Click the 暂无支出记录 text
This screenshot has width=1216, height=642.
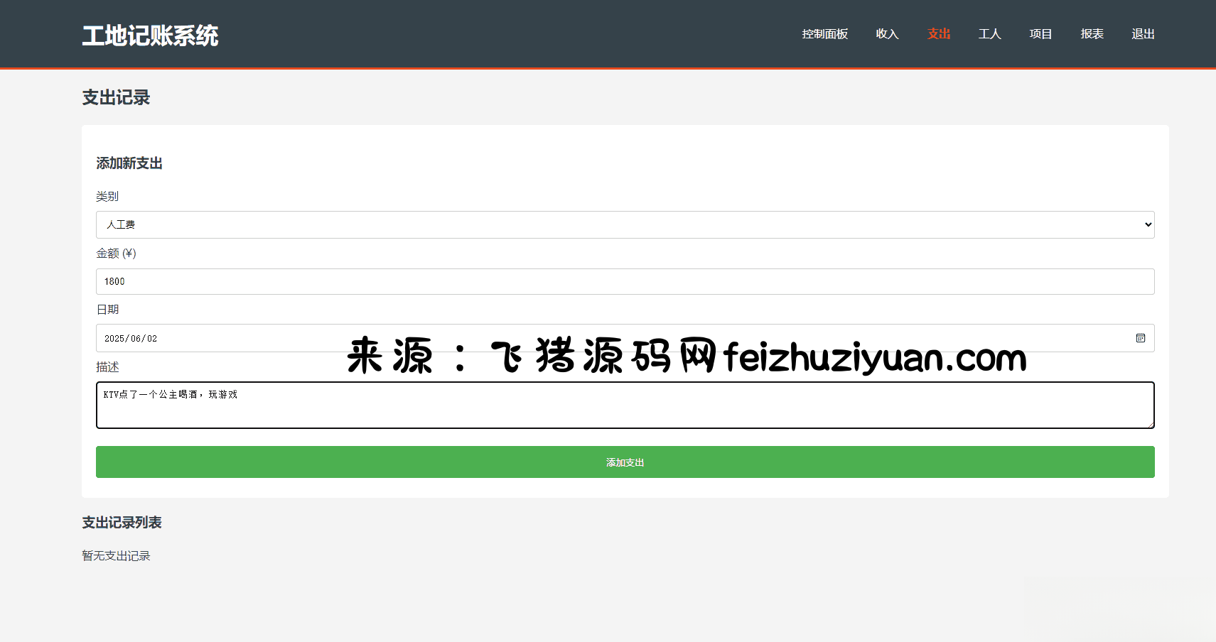coord(116,555)
